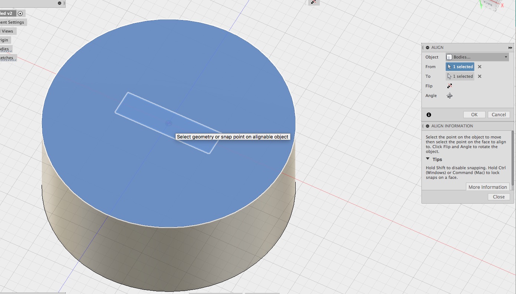Open the More Information help page
This screenshot has width=516, height=294.
tap(487, 187)
